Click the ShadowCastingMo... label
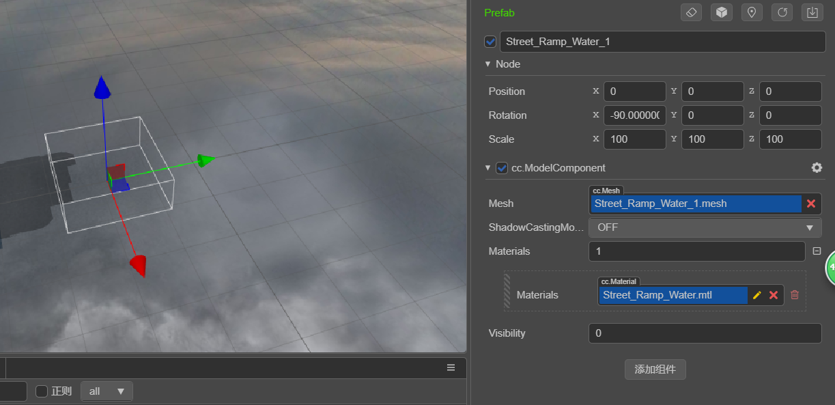The image size is (835, 405). coord(537,227)
